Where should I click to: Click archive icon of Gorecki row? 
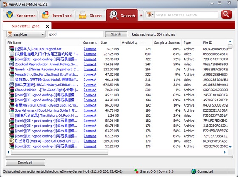[12, 70]
